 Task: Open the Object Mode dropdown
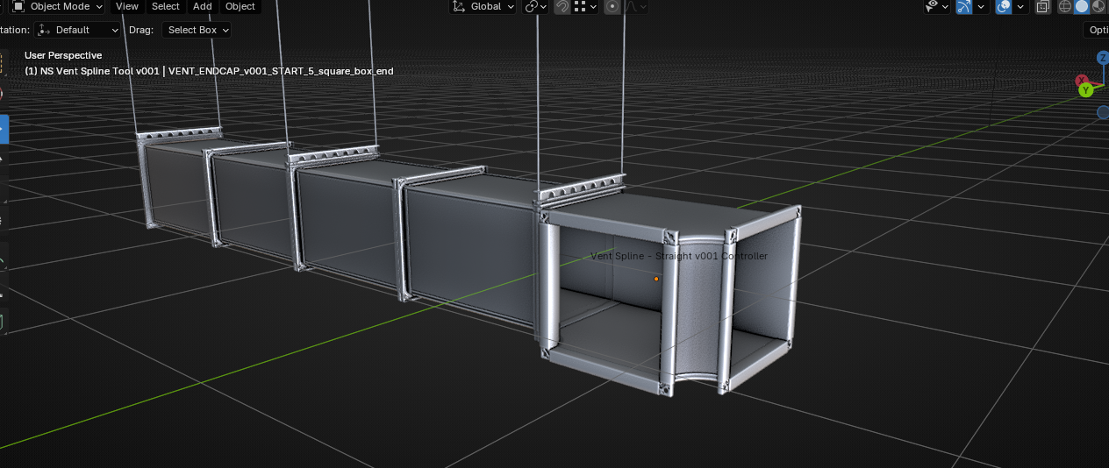tap(57, 6)
